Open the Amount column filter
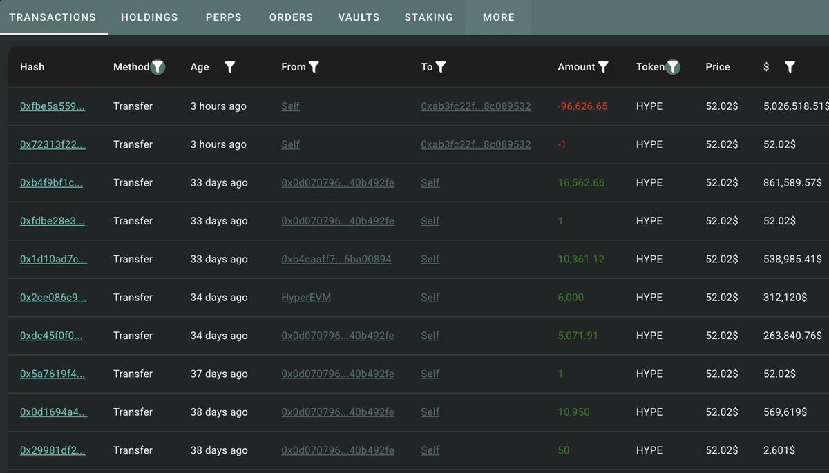The height and width of the screenshot is (473, 829). click(604, 67)
